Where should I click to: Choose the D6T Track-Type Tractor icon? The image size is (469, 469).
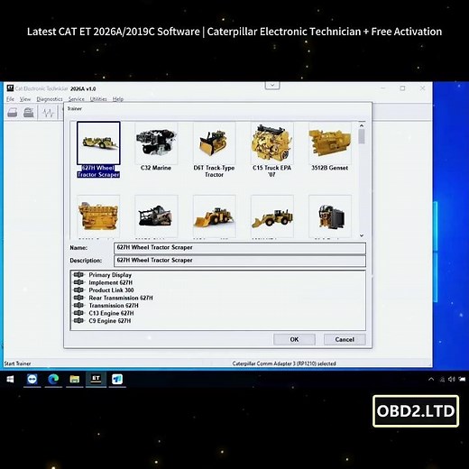click(214, 143)
